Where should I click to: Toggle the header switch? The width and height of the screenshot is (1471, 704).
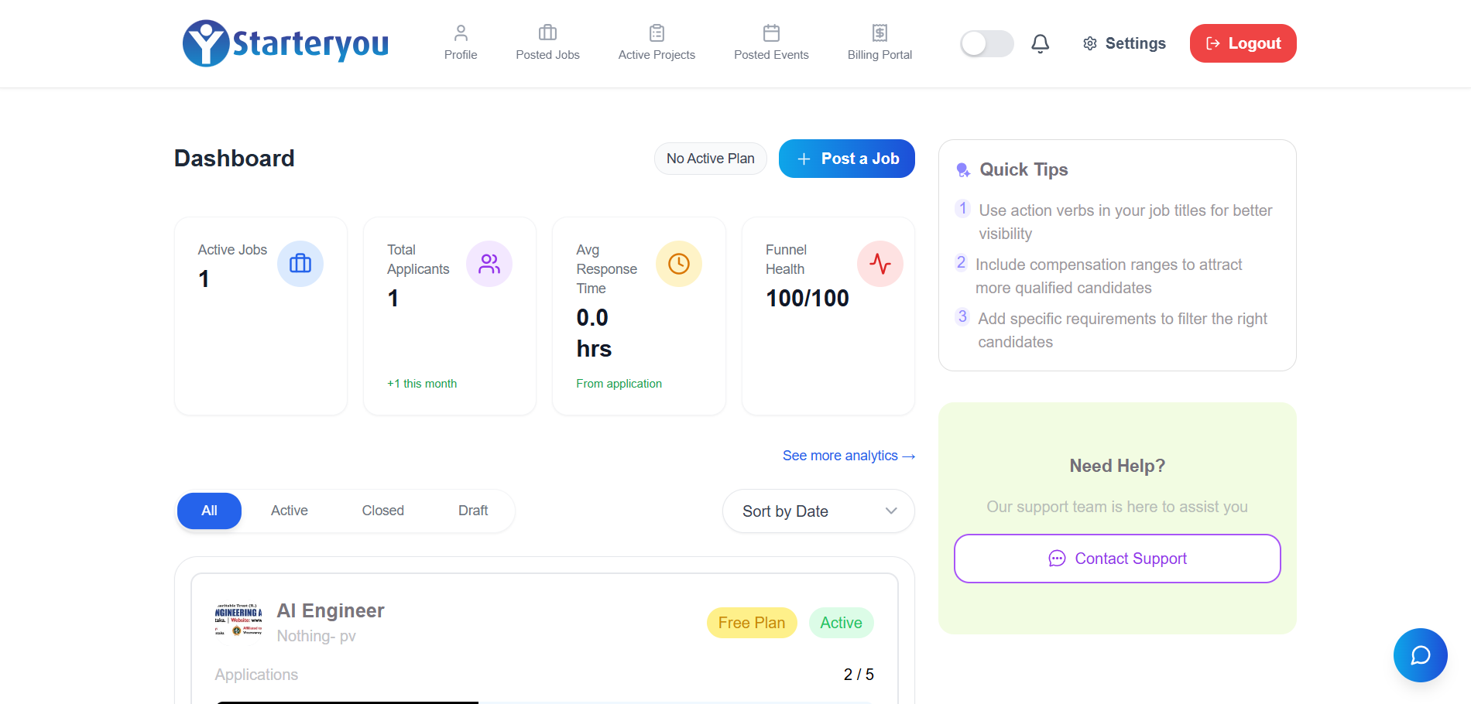[986, 43]
